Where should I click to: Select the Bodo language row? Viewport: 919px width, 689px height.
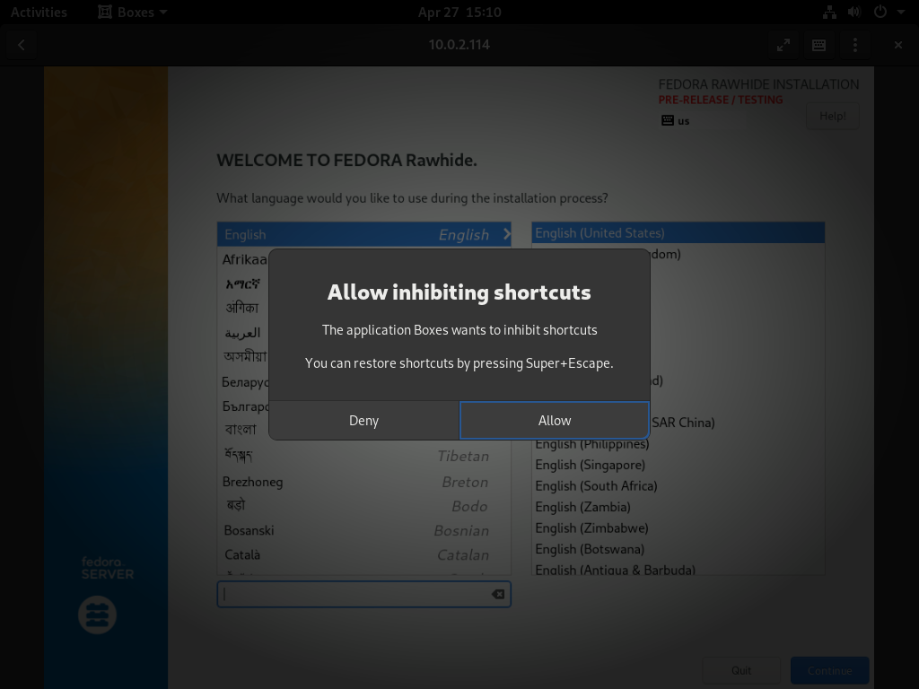click(x=364, y=506)
